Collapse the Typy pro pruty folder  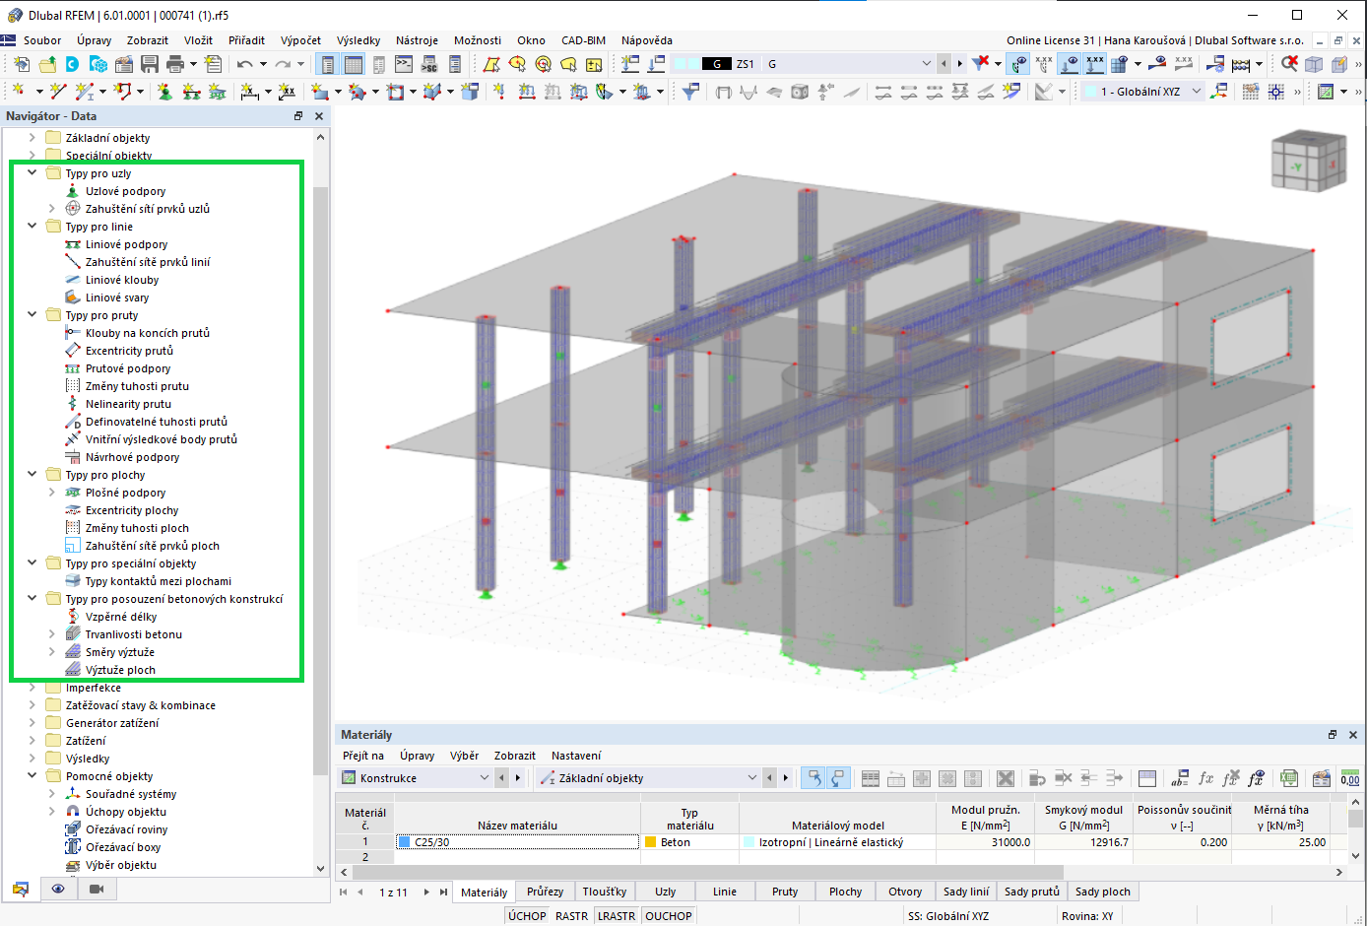click(32, 315)
